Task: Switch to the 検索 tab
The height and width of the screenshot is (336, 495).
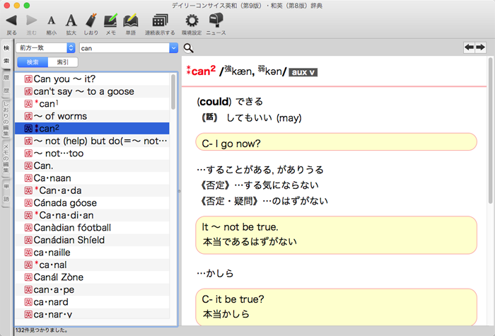Action: tap(33, 62)
